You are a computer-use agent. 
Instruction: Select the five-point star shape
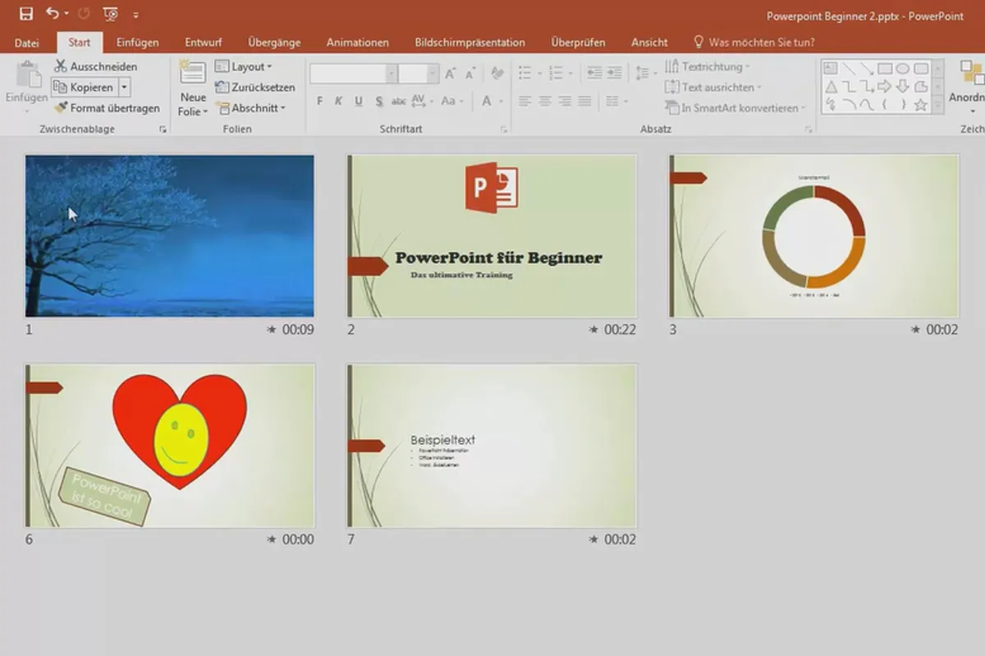pos(921,104)
